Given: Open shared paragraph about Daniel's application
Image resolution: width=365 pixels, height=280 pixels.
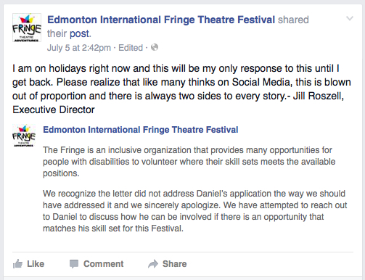Looking at the screenshot, I should coord(195,211).
